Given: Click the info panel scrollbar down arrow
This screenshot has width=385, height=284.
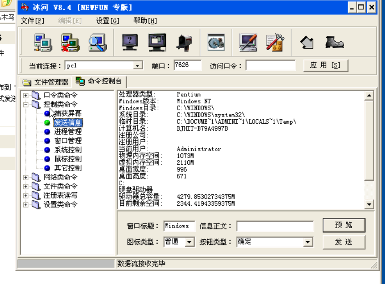Looking at the screenshot, I should click(369, 204).
